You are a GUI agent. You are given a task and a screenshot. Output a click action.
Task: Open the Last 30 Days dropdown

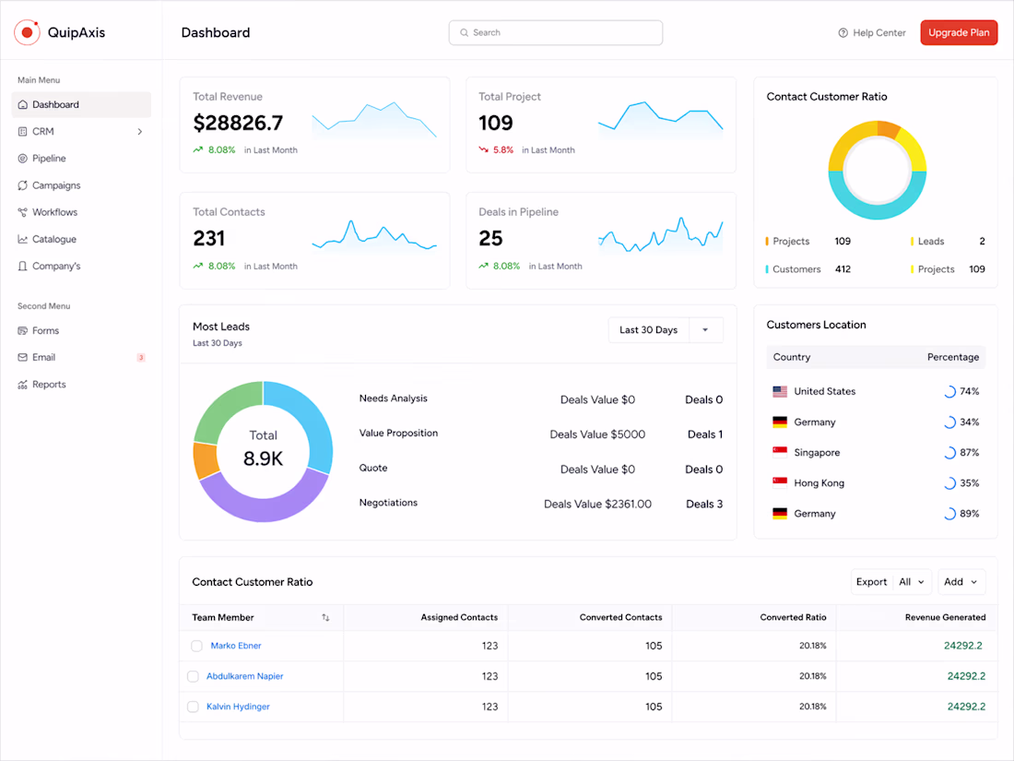point(666,330)
